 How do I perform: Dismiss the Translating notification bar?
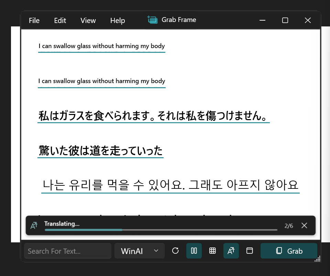click(304, 226)
